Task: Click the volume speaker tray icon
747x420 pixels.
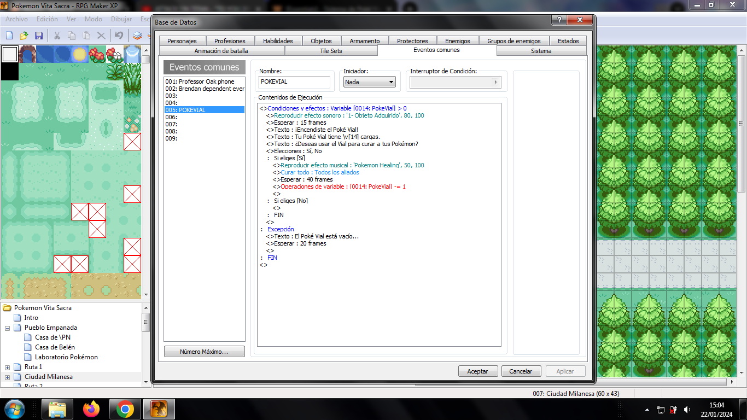Action: click(687, 410)
